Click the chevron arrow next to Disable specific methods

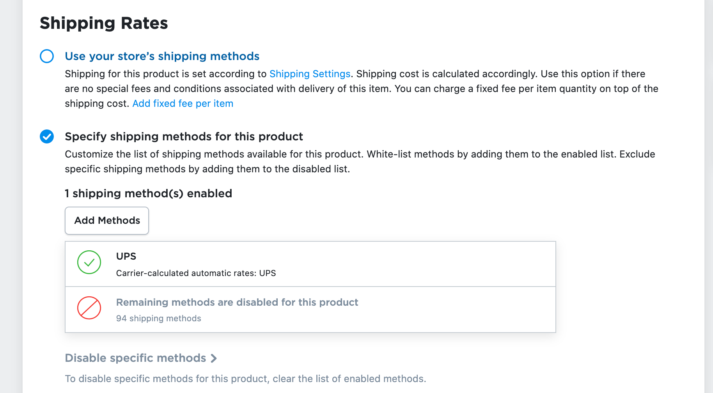pos(214,358)
